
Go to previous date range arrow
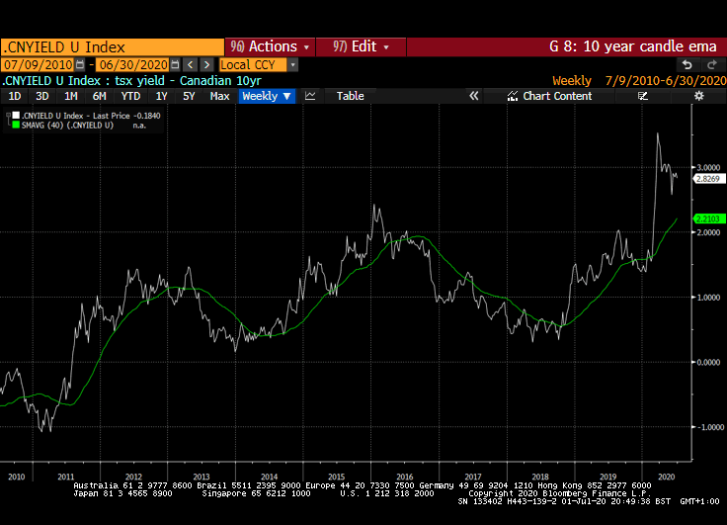pos(190,64)
